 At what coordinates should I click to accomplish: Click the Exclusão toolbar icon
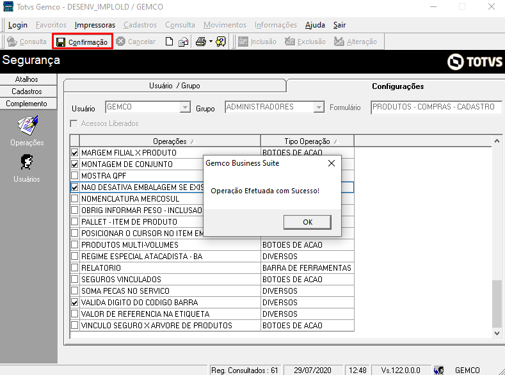click(x=290, y=42)
